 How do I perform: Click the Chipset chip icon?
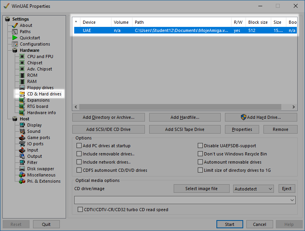22,63
